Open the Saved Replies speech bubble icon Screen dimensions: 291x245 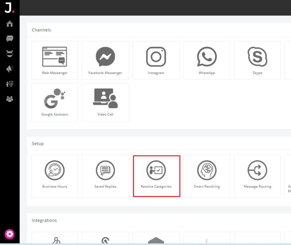point(105,170)
